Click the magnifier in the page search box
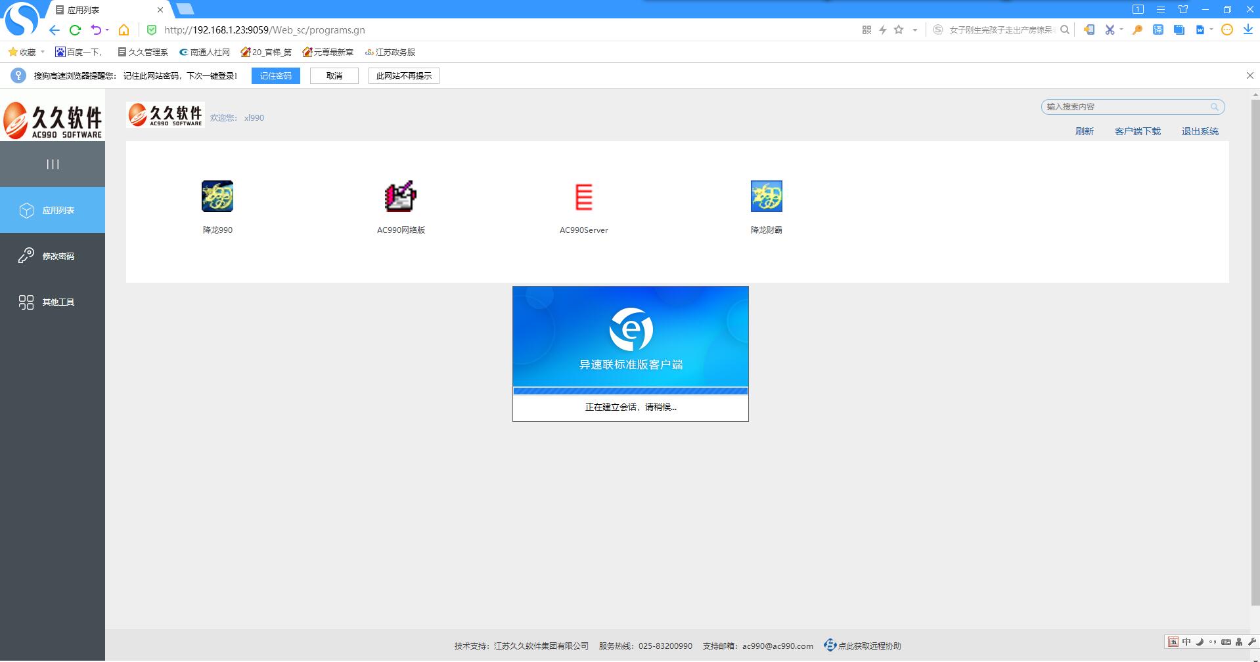The width and height of the screenshot is (1260, 662). pos(1215,107)
